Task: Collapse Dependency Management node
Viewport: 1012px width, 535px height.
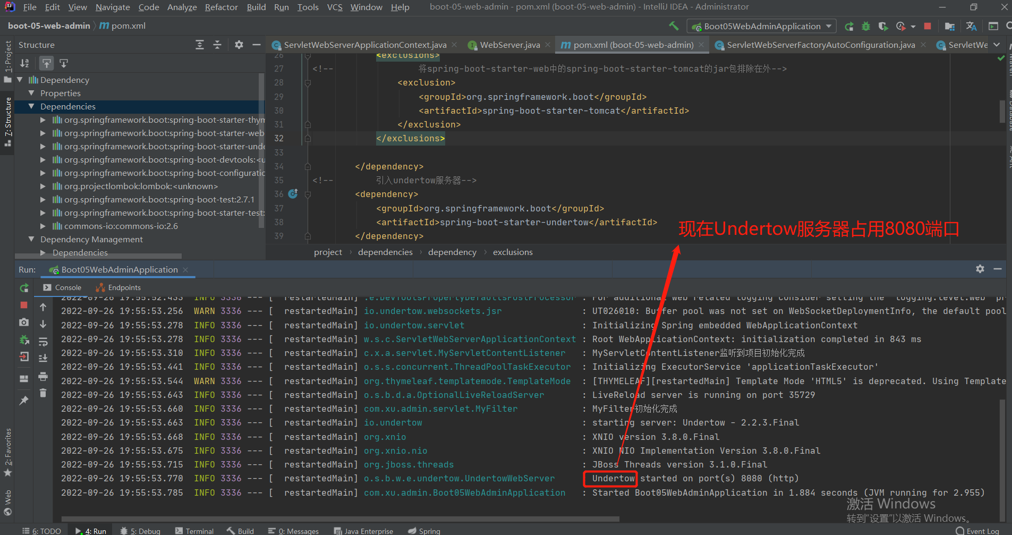Action: 31,239
